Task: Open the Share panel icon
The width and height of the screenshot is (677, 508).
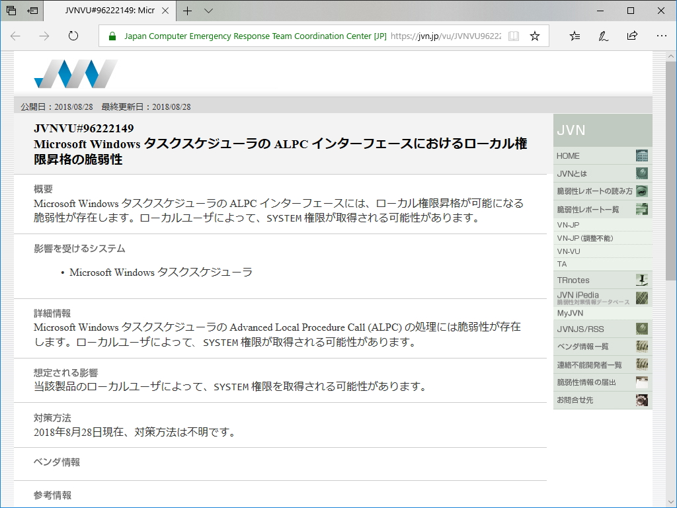Action: point(633,36)
